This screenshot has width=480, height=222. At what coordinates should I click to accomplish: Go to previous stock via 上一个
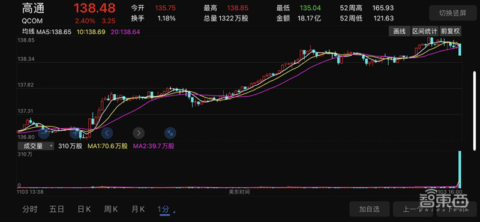pyautogui.click(x=412, y=209)
